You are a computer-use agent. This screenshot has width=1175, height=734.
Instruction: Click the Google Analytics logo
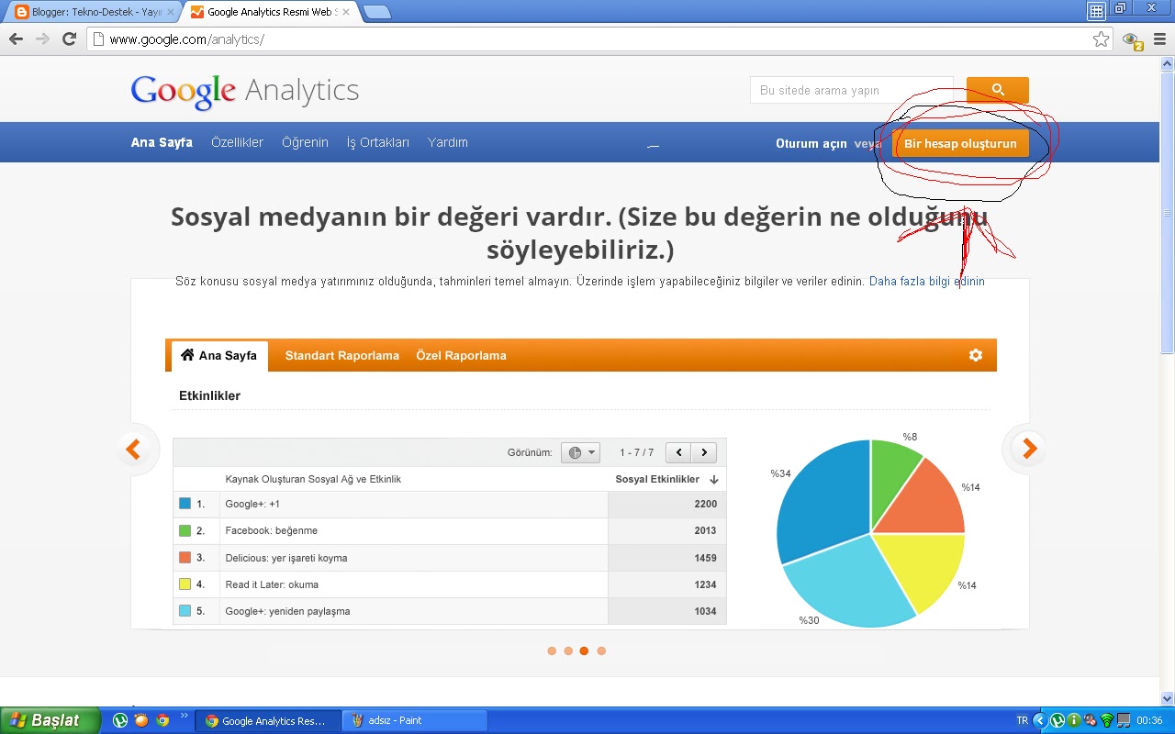click(245, 91)
